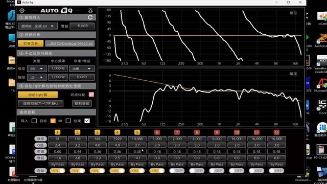Click the 频率 row label pill
The height and width of the screenshot is (184, 327).
point(40,139)
